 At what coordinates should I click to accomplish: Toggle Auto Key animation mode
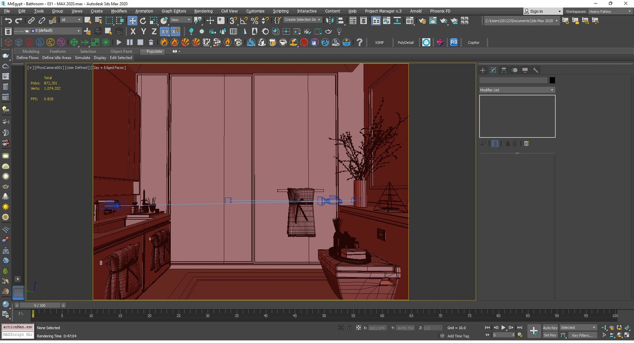550,328
